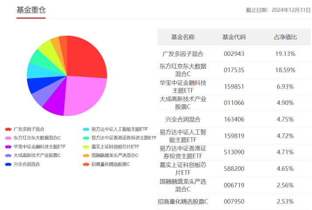The image size is (312, 210).
Task: Click the 占净值比 column header
Action: (285, 37)
